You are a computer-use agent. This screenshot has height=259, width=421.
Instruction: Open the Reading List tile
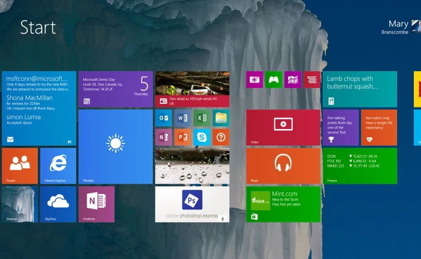[x=312, y=80]
